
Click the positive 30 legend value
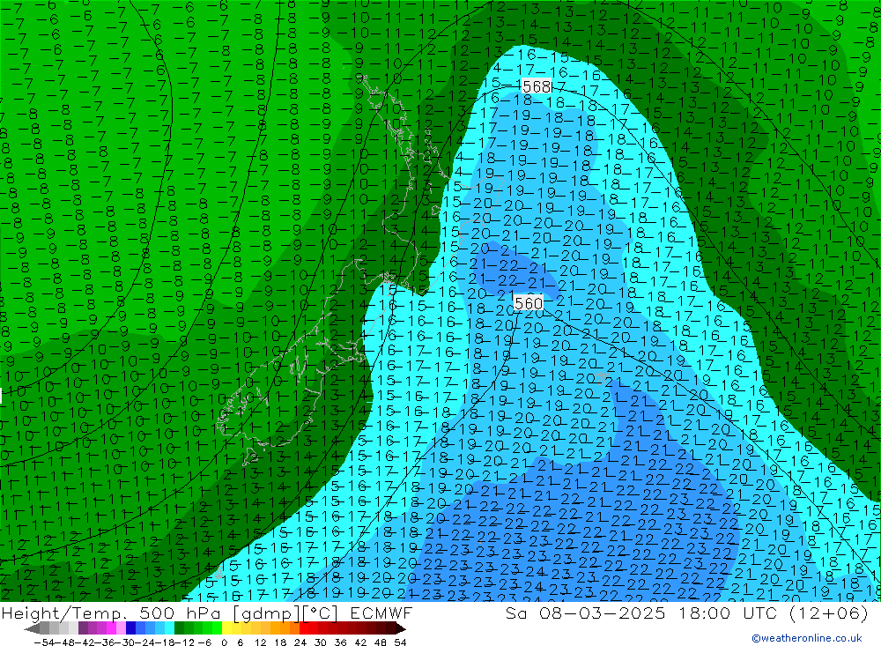click(321, 642)
